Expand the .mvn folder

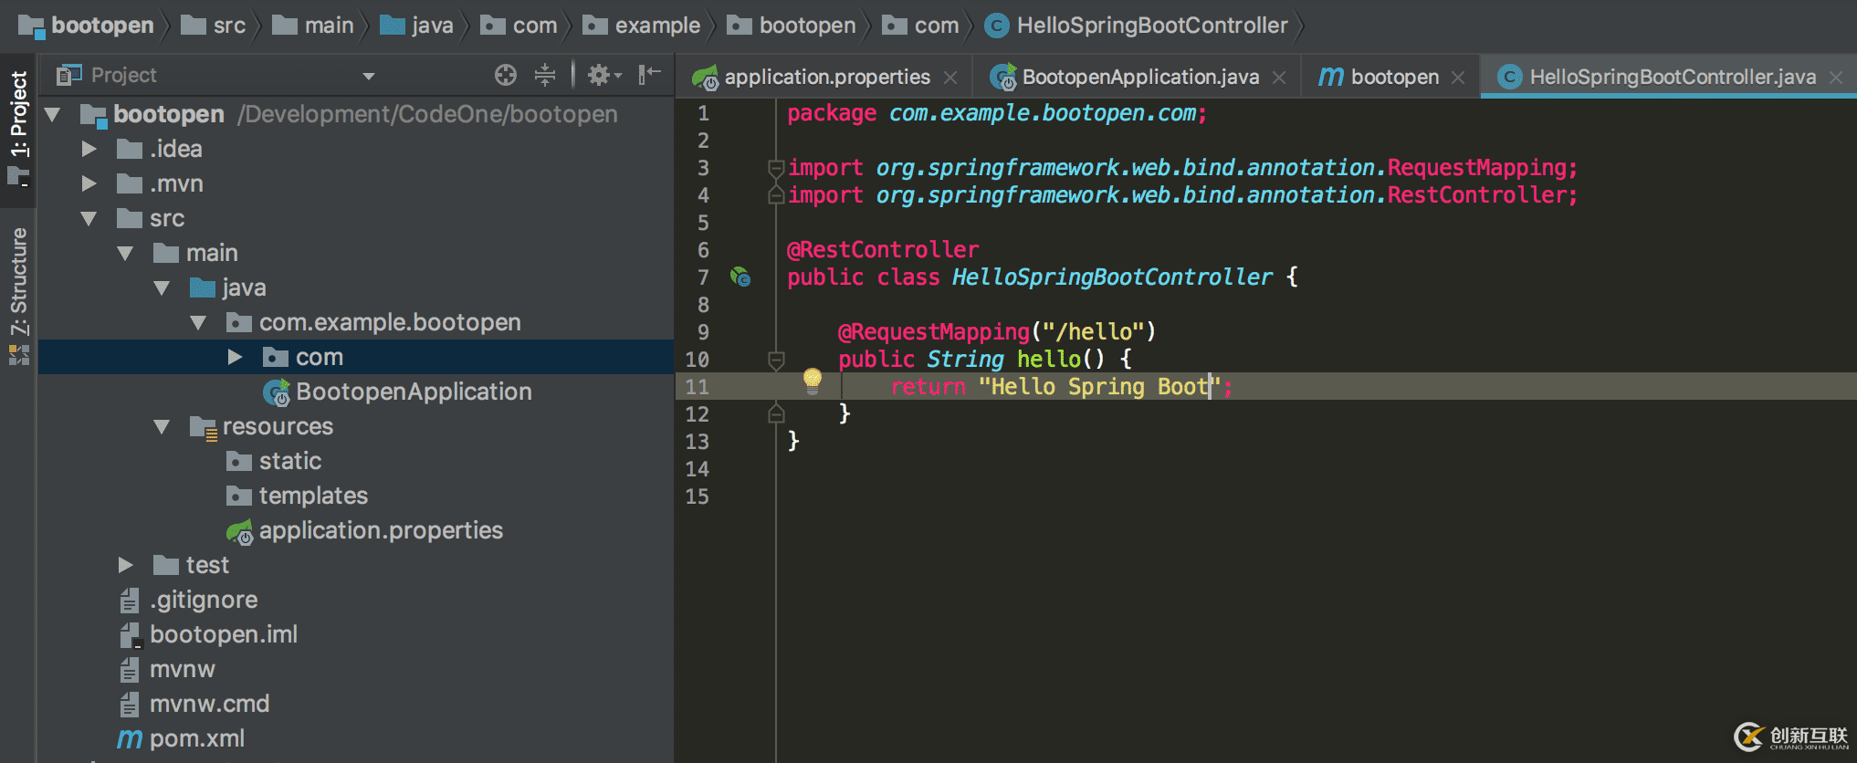click(89, 183)
